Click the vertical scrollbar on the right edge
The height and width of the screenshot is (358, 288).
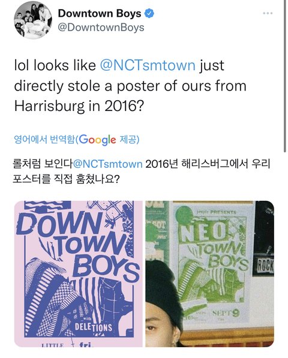point(284,76)
